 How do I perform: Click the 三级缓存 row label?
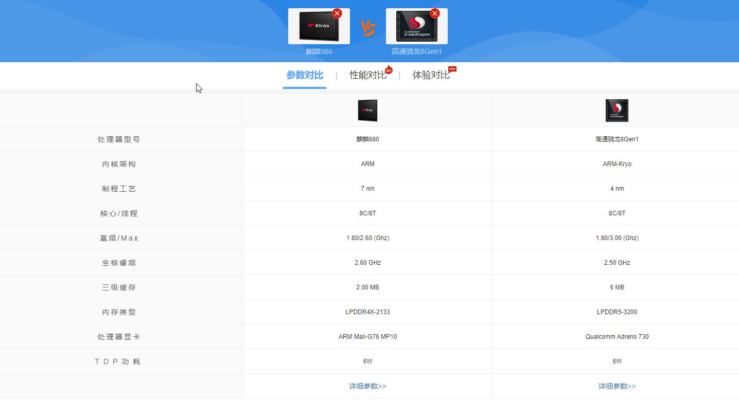coord(119,287)
